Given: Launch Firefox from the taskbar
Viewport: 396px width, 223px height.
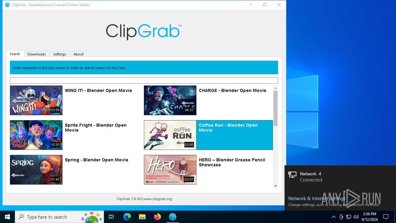Looking at the screenshot, I should pyautogui.click(x=157, y=217).
